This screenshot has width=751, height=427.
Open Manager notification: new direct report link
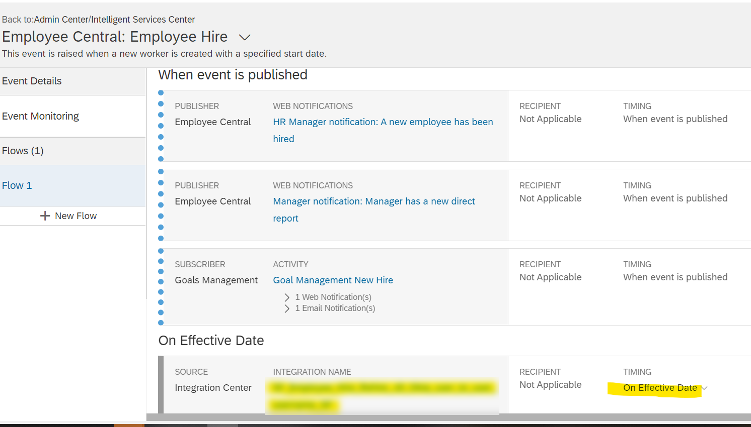[374, 209]
